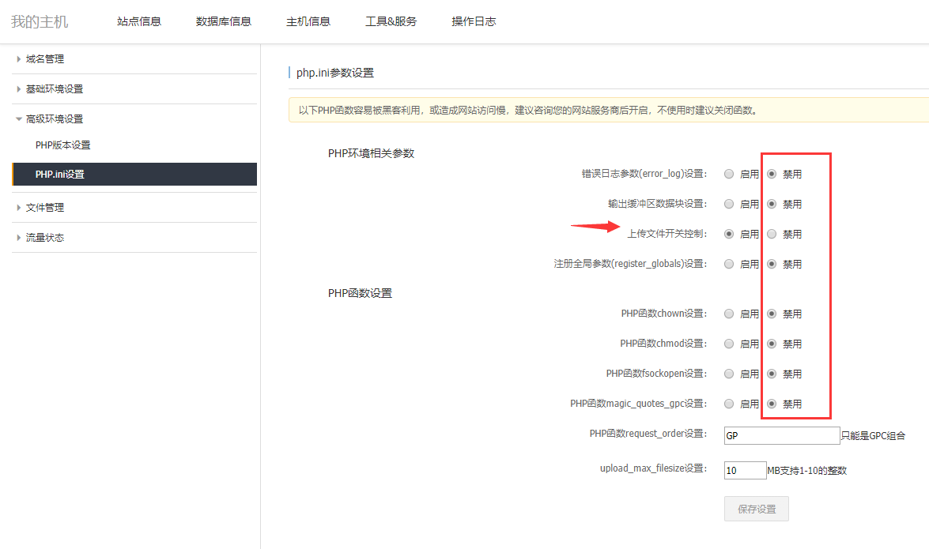The width and height of the screenshot is (929, 549).
Task: Enable the error_log setting
Action: (x=728, y=174)
